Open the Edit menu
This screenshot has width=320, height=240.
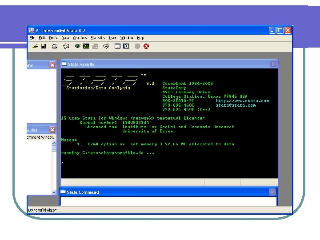pyautogui.click(x=42, y=38)
